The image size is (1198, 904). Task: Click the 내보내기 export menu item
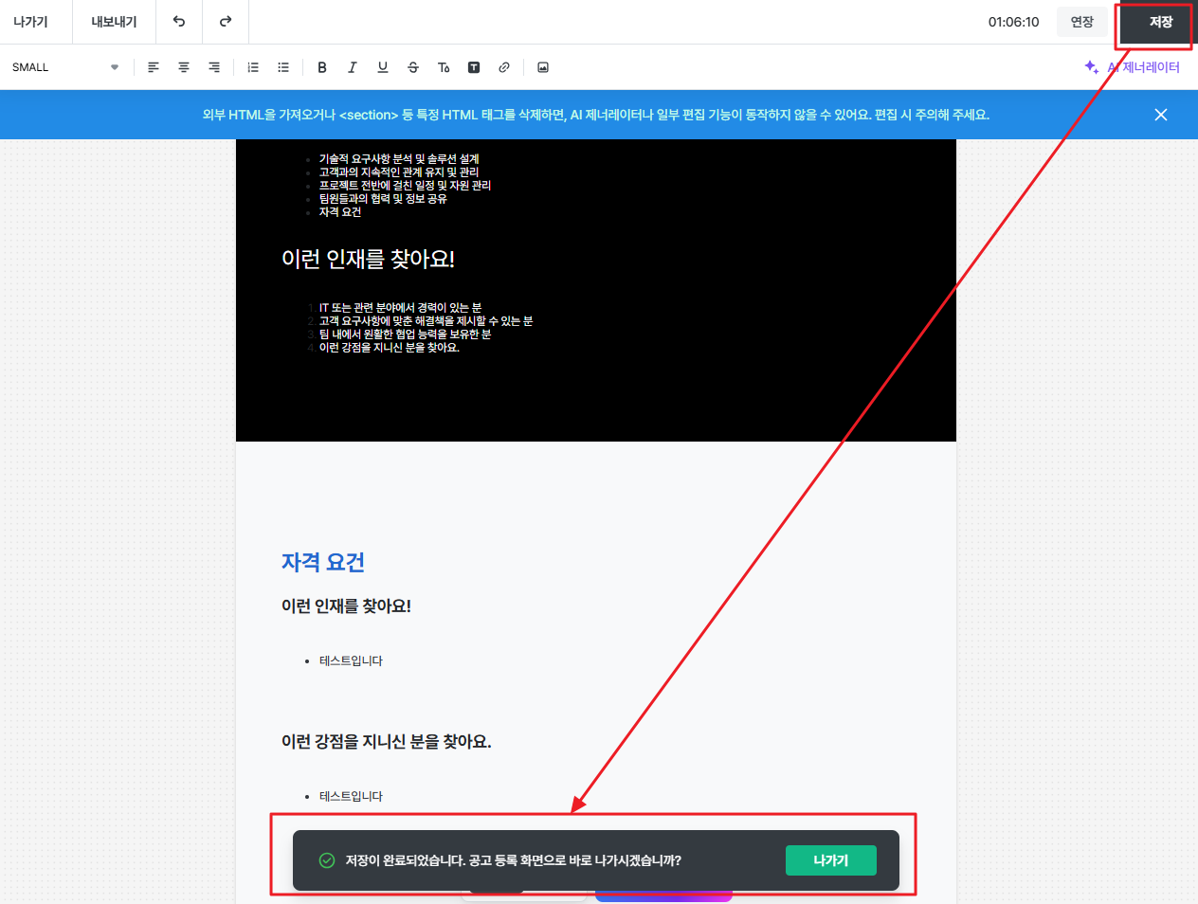(x=114, y=22)
